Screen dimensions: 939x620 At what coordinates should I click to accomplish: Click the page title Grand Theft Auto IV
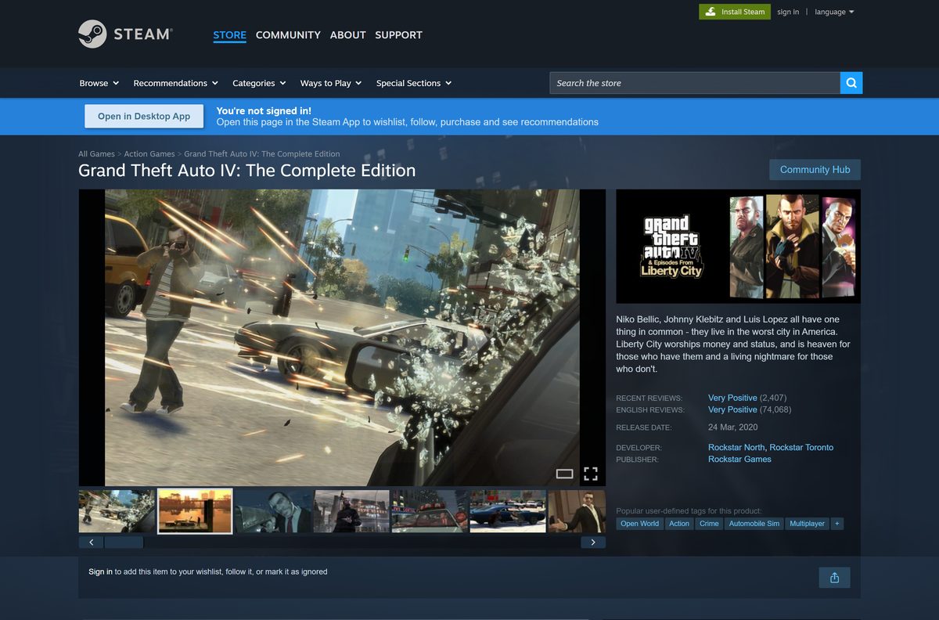tap(247, 170)
